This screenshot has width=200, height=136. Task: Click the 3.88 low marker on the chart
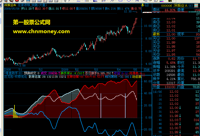(22, 66)
